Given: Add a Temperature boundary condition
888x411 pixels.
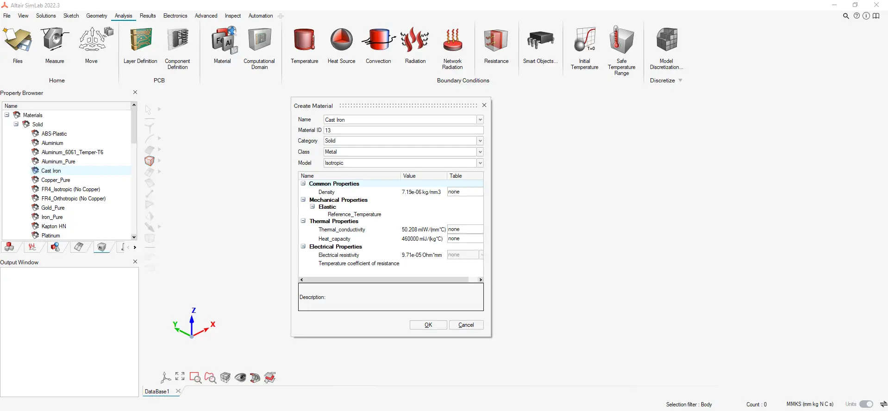Looking at the screenshot, I should point(305,45).
